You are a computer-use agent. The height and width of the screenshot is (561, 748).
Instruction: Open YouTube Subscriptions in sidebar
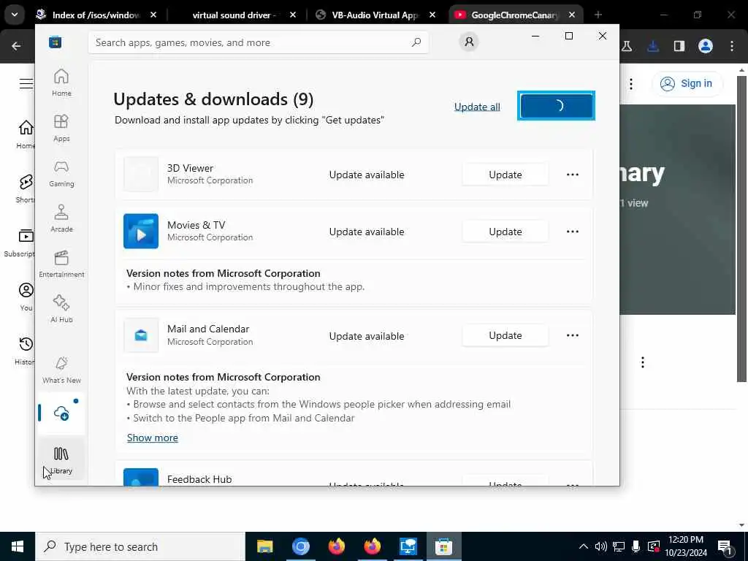tap(21, 243)
